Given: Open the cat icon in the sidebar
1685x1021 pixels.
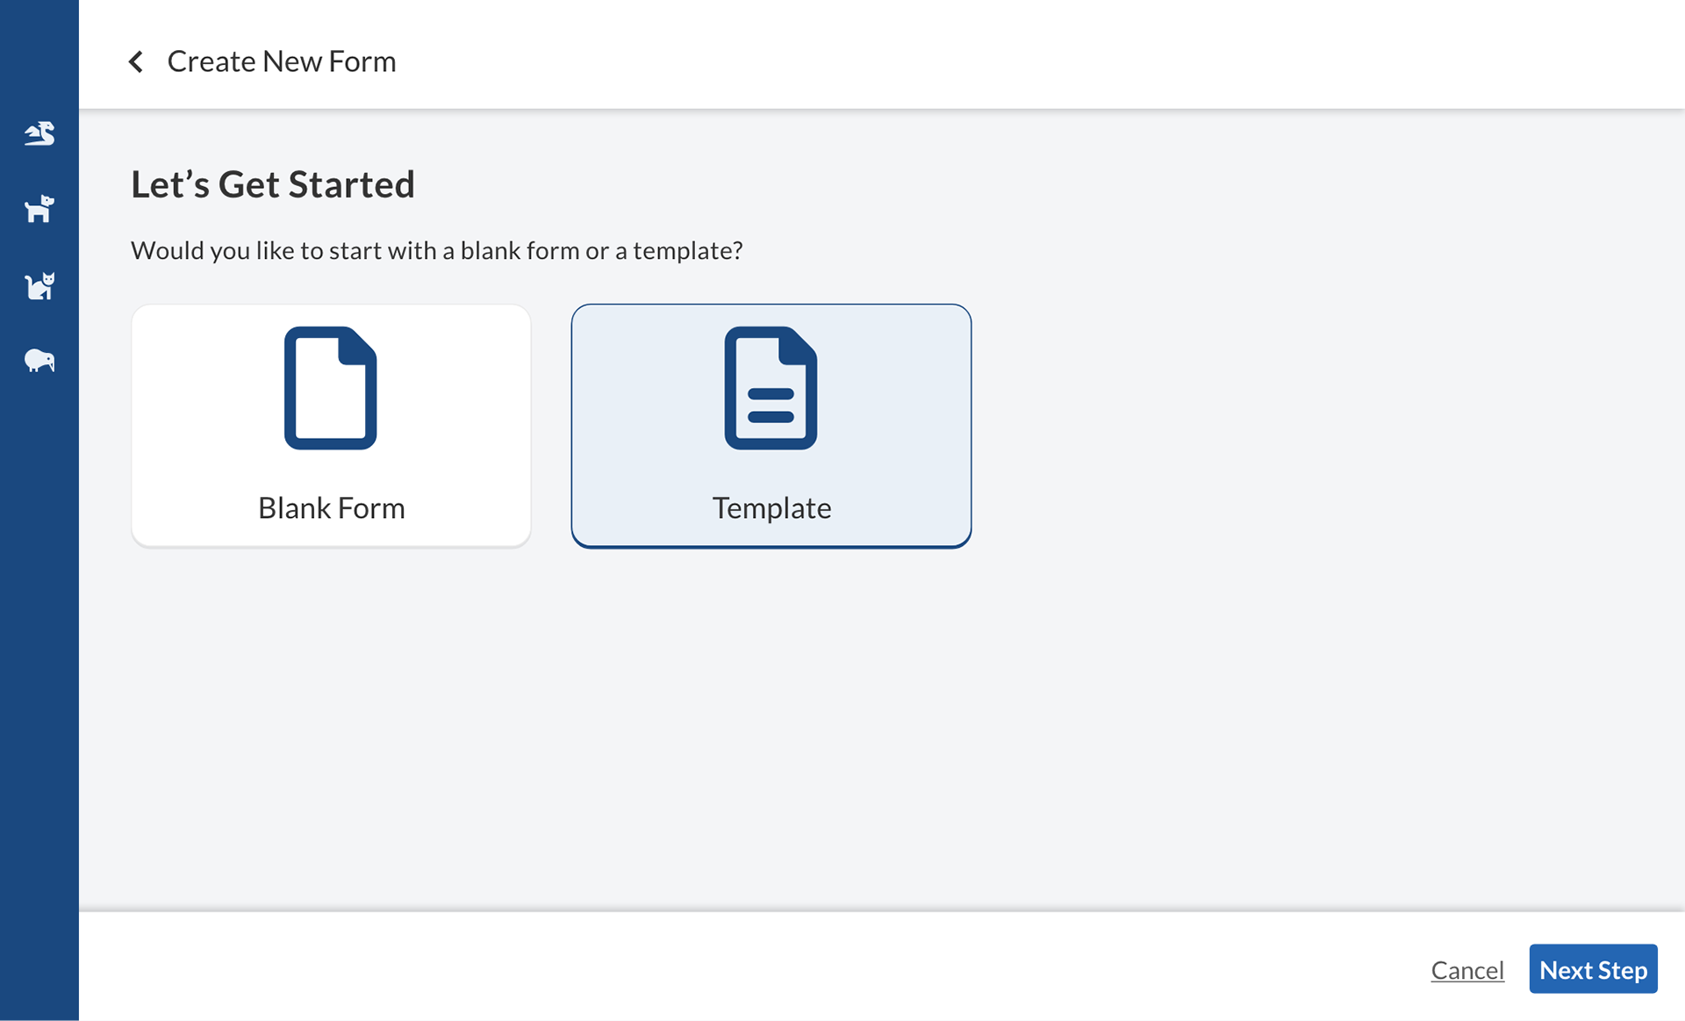Looking at the screenshot, I should (39, 285).
